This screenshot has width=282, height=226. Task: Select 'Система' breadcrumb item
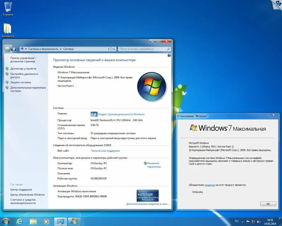click(68, 49)
